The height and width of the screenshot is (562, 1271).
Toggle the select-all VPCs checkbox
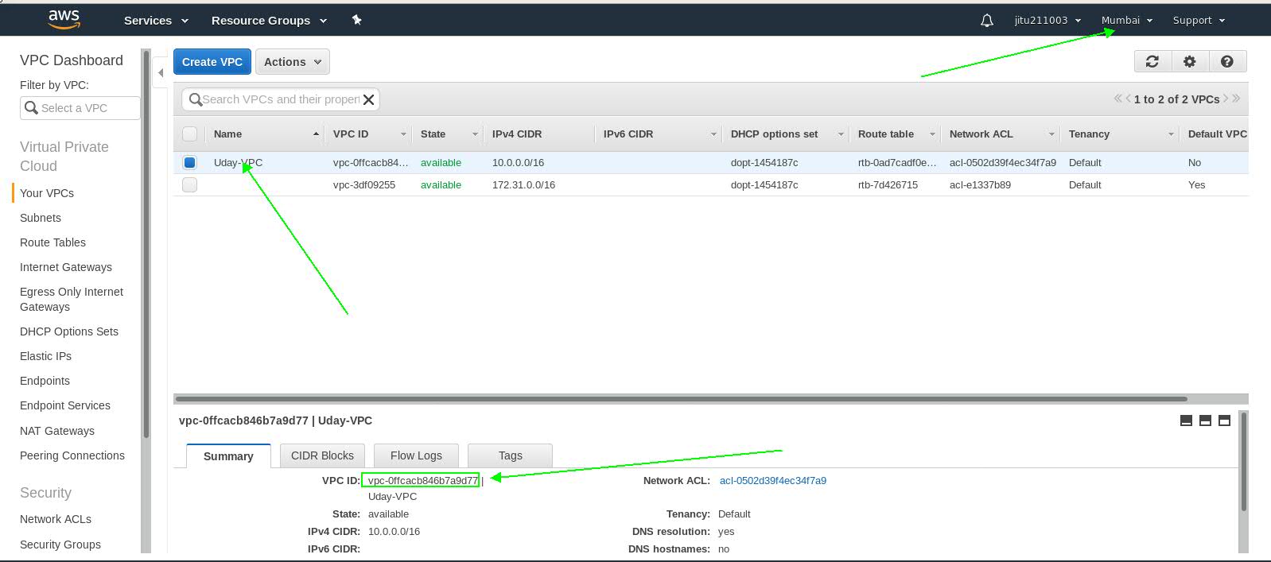[x=189, y=134]
